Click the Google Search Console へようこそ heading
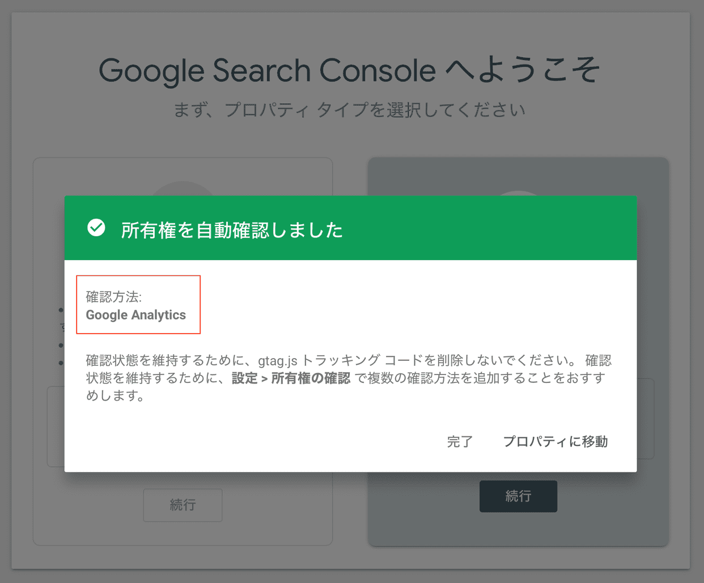 click(351, 70)
